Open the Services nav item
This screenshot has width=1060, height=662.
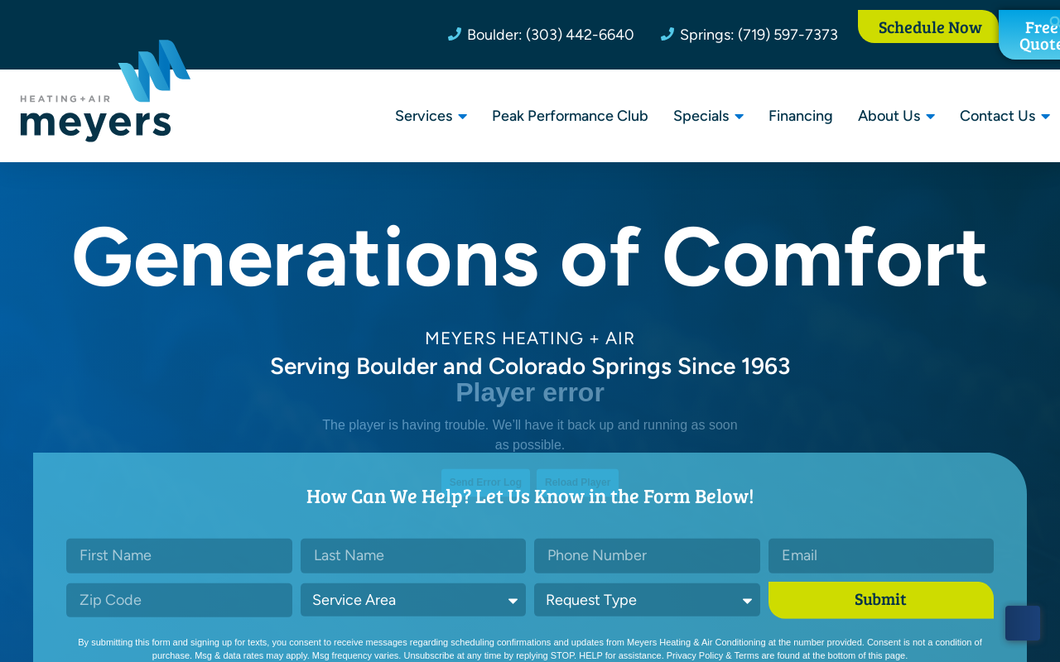click(423, 116)
